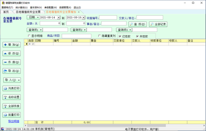The image size is (206, 131).
Task: Click the 作废 void minus icon button
Action: (12, 62)
